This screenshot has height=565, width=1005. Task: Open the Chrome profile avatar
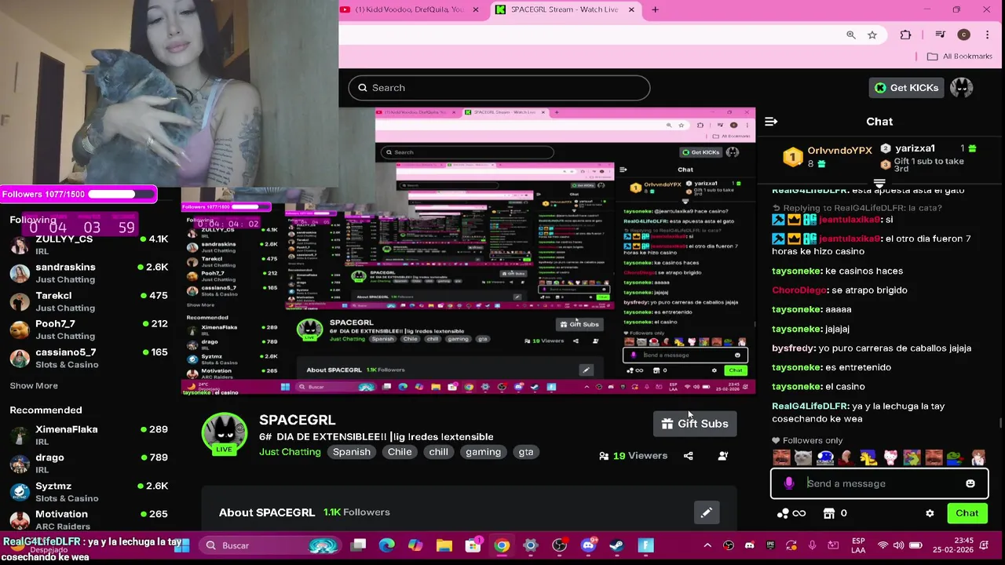tap(964, 35)
